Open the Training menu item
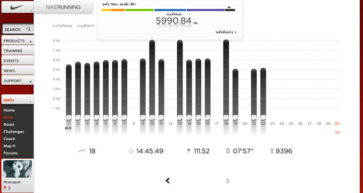The image size is (363, 193). 17,51
